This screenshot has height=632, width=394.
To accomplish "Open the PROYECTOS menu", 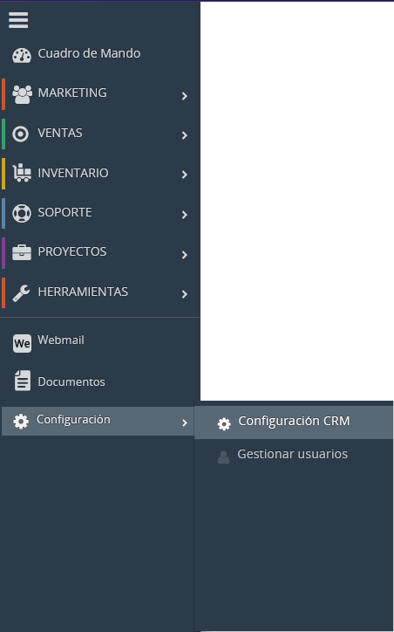I will pos(72,251).
